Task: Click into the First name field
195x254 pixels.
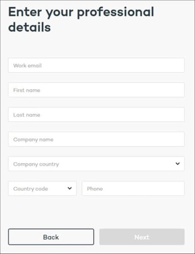Action: 97,90
